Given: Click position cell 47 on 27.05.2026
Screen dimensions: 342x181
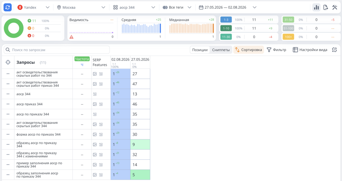Looking at the screenshot, I should click(x=140, y=84).
